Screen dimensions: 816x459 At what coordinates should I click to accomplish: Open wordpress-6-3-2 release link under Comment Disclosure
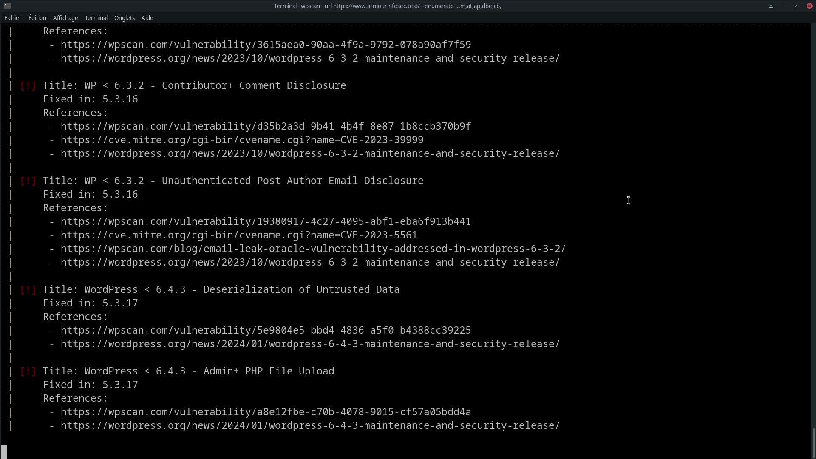pos(310,153)
